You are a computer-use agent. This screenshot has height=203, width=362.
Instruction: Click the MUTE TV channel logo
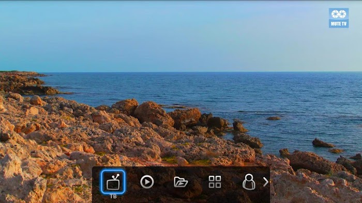339,18
